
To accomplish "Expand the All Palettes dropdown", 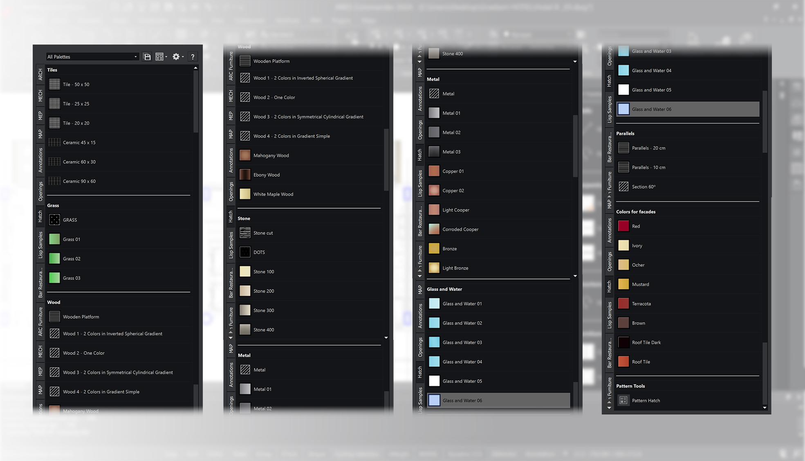I will 92,57.
